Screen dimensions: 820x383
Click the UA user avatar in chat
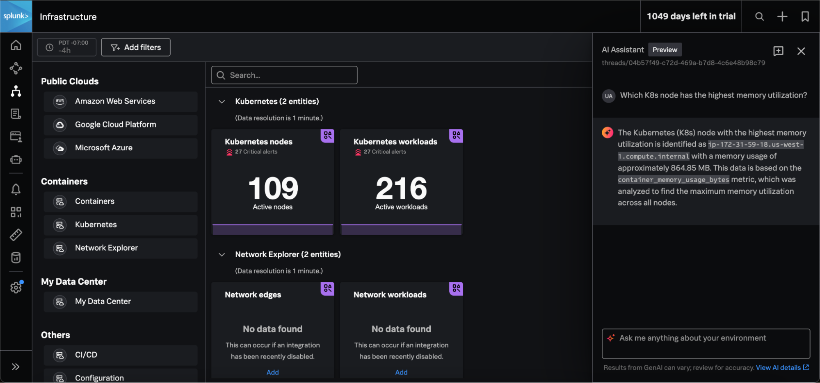(609, 96)
